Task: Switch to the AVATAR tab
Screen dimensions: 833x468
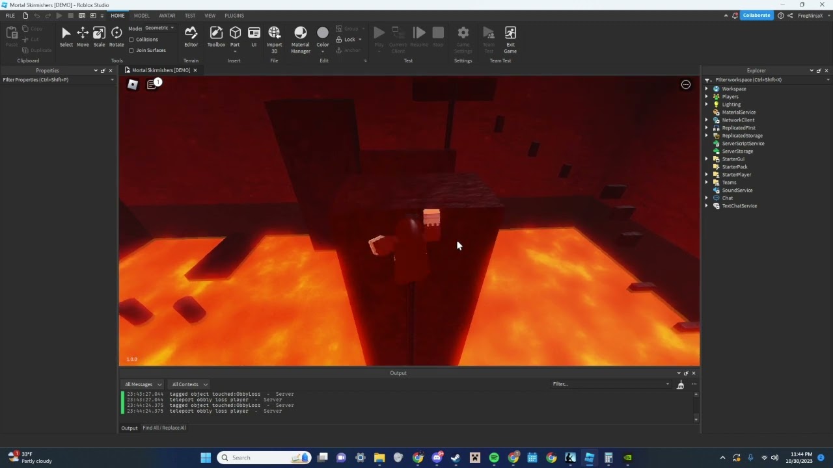Action: click(x=167, y=16)
